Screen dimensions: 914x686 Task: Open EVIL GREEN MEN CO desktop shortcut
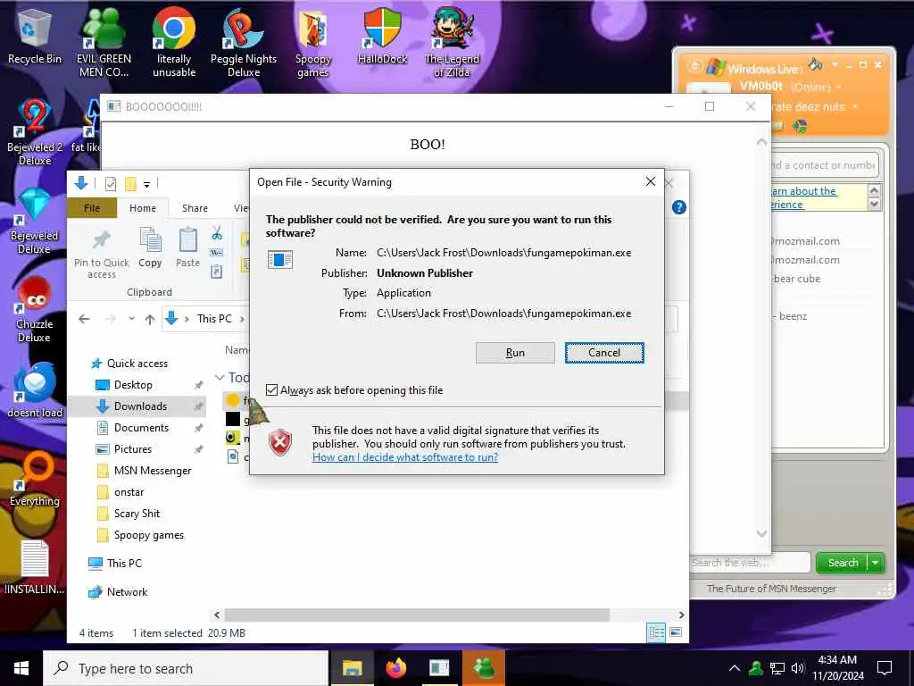(104, 42)
